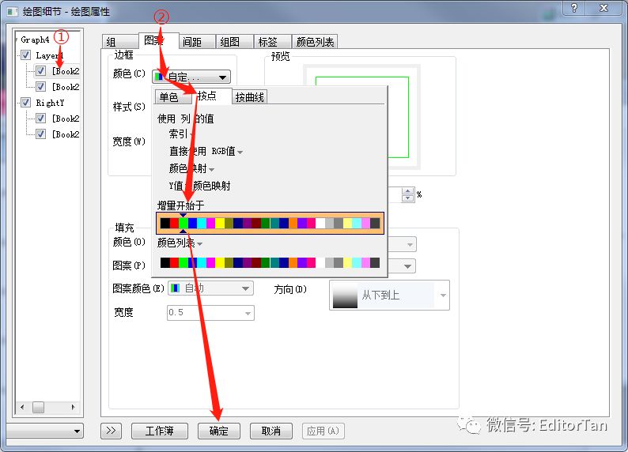Click the percent spinner down arrow
628x452 pixels.
(x=407, y=198)
